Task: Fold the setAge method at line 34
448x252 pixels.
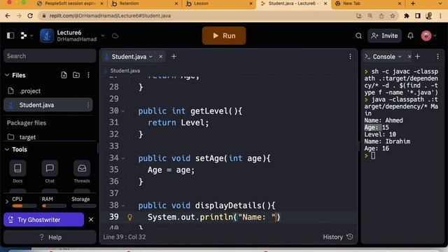Action: (x=123, y=158)
